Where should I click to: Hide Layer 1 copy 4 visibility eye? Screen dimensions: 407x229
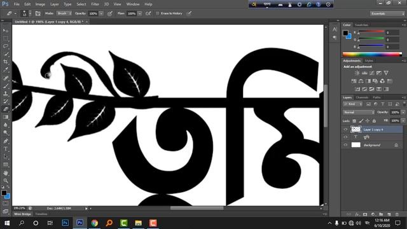pos(345,129)
